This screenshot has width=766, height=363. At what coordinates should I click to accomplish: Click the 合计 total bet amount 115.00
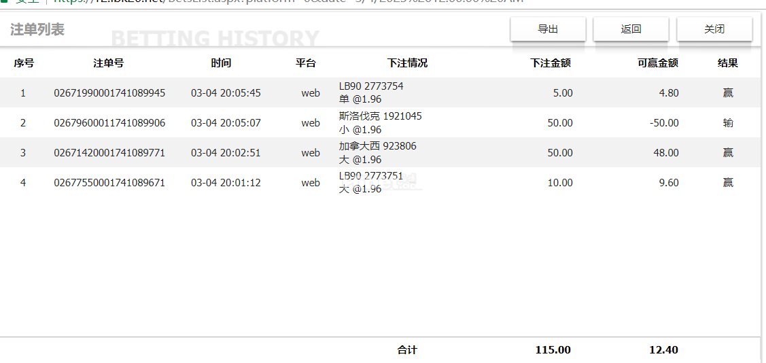[553, 350]
